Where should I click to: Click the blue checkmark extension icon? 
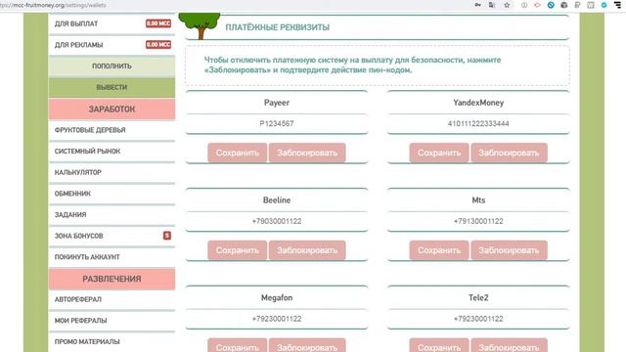pos(604,5)
